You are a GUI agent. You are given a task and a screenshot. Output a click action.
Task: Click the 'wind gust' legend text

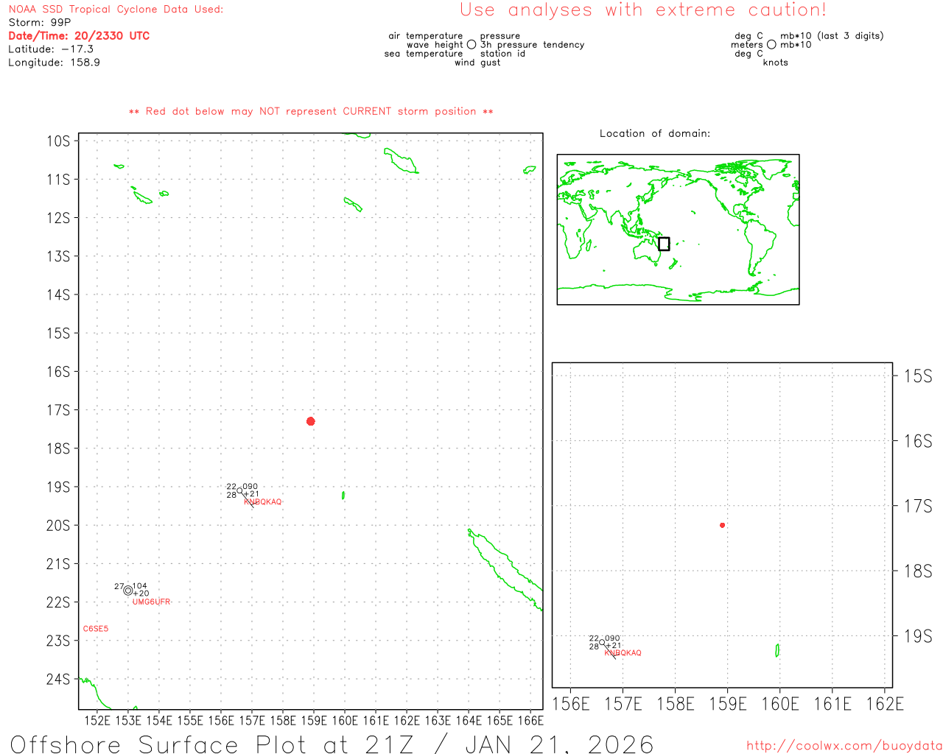point(477,63)
